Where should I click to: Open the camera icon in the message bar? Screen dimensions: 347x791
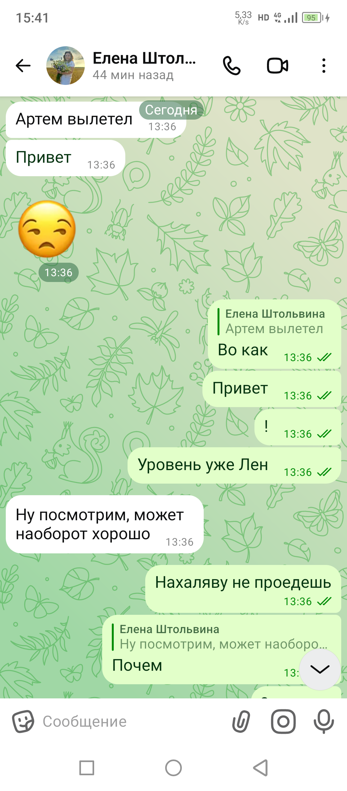pyautogui.click(x=283, y=721)
